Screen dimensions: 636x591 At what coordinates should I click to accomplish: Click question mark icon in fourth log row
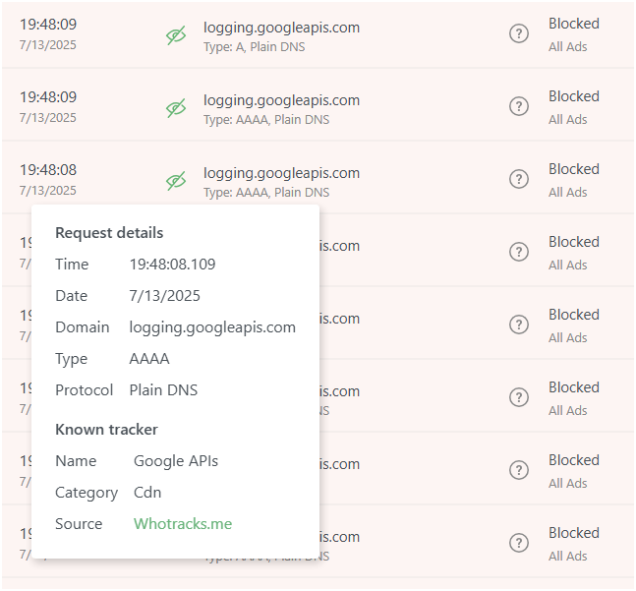click(x=518, y=252)
